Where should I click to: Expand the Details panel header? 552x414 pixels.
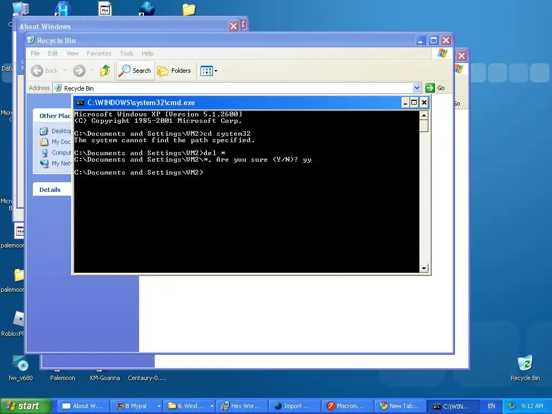[x=52, y=190]
